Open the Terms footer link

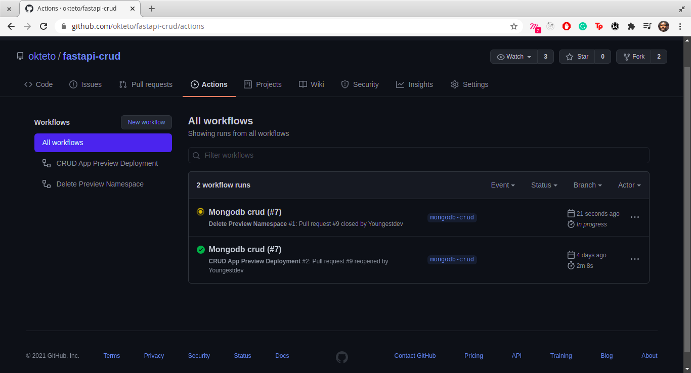[x=112, y=356]
